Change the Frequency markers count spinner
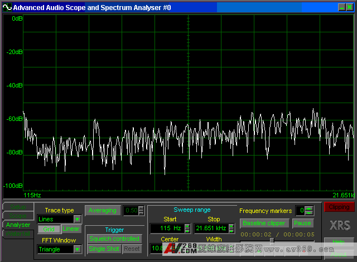Viewport: 357px width, 262px height. click(309, 211)
